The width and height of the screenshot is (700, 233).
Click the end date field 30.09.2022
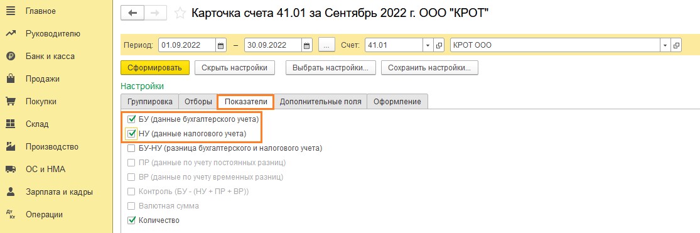(273, 45)
